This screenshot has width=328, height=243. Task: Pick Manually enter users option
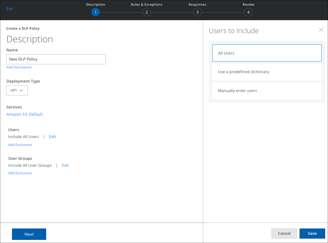[x=267, y=91]
